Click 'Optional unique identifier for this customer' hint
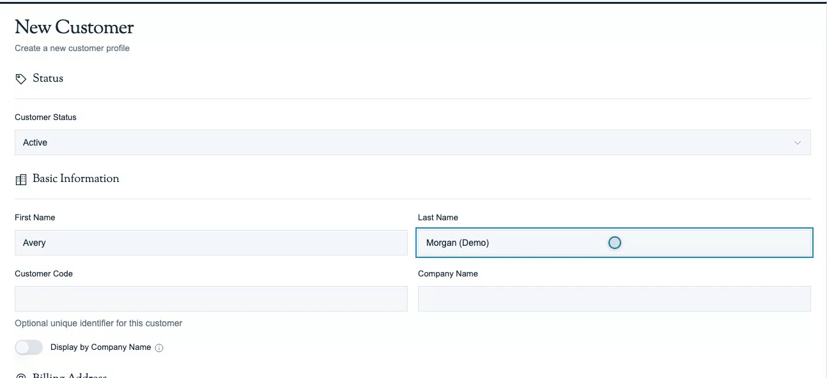Viewport: 827px width, 378px height. point(98,323)
